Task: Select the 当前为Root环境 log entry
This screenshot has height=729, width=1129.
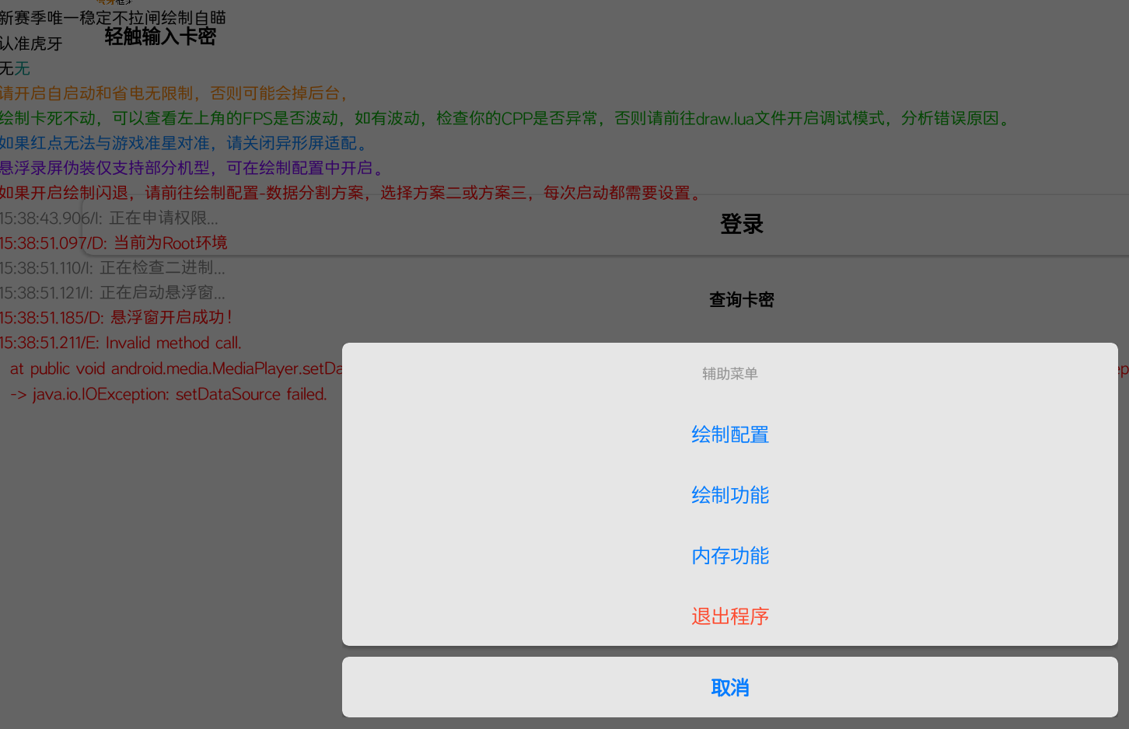Action: pyautogui.click(x=113, y=242)
